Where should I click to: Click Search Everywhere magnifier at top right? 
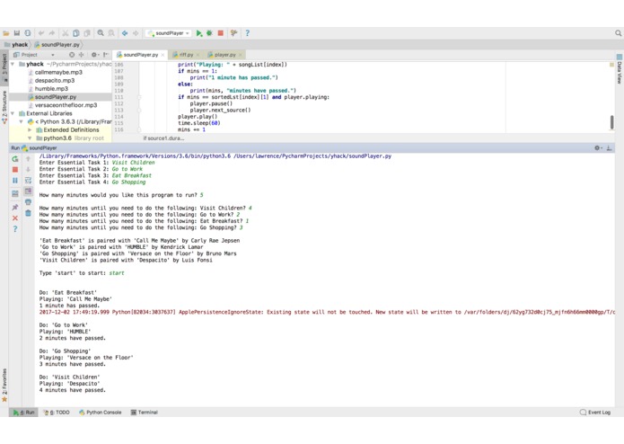(x=618, y=33)
